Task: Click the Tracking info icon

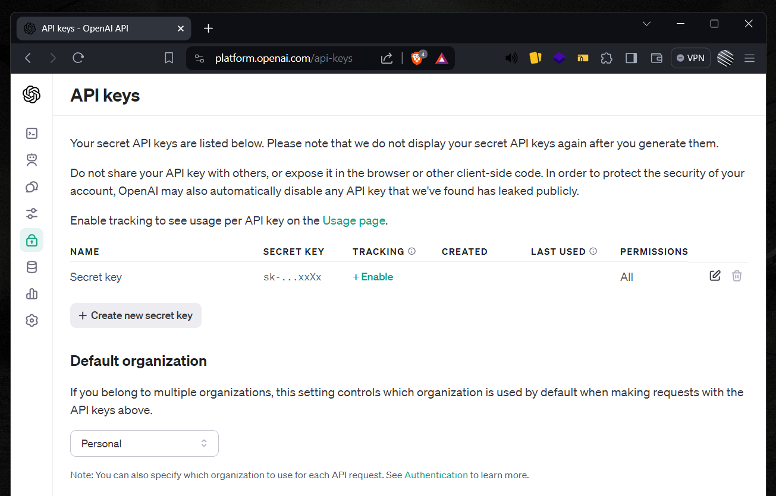Action: pos(411,251)
